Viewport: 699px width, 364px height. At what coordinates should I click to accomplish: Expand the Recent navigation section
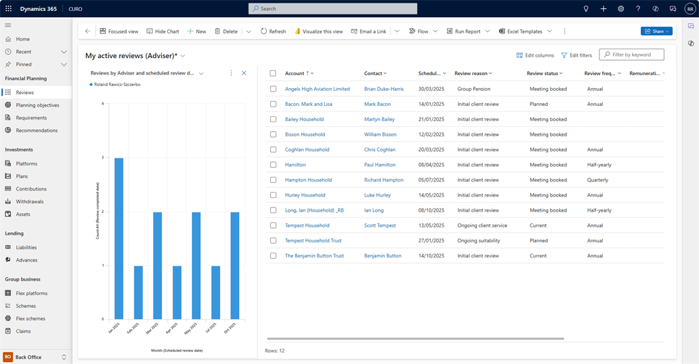click(x=63, y=52)
